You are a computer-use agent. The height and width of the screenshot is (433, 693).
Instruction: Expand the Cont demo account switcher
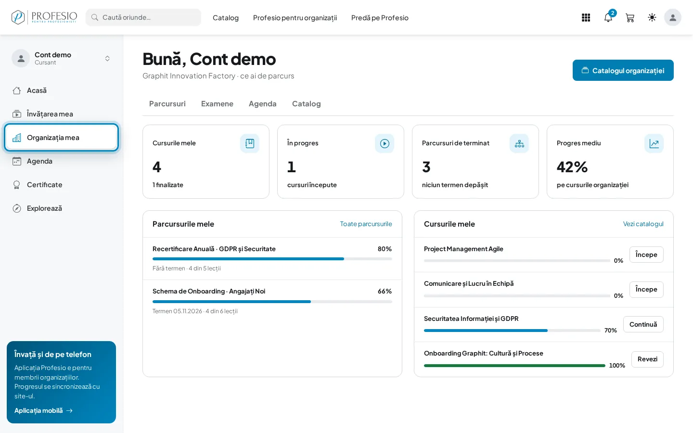coord(107,58)
